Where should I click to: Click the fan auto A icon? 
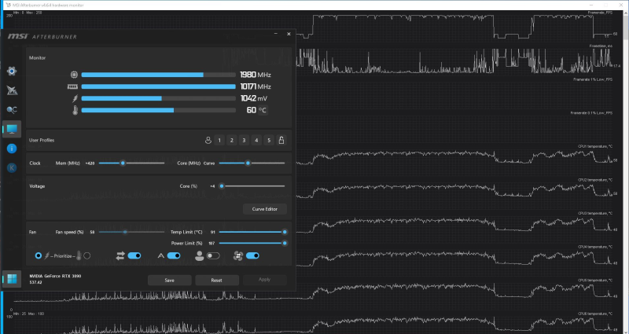tap(161, 256)
